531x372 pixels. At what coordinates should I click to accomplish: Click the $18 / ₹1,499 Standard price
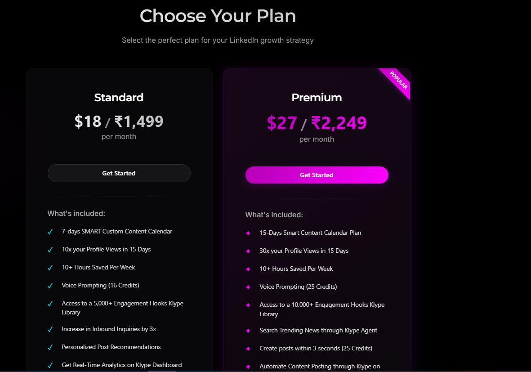[119, 121]
